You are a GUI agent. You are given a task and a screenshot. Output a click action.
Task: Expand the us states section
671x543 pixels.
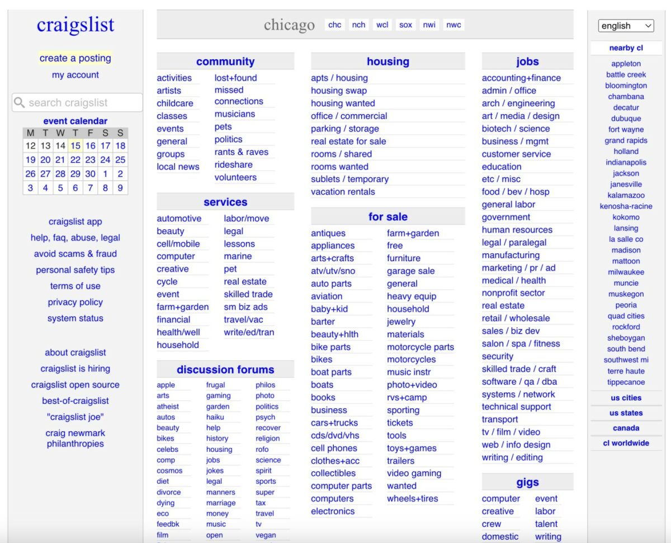[626, 413]
